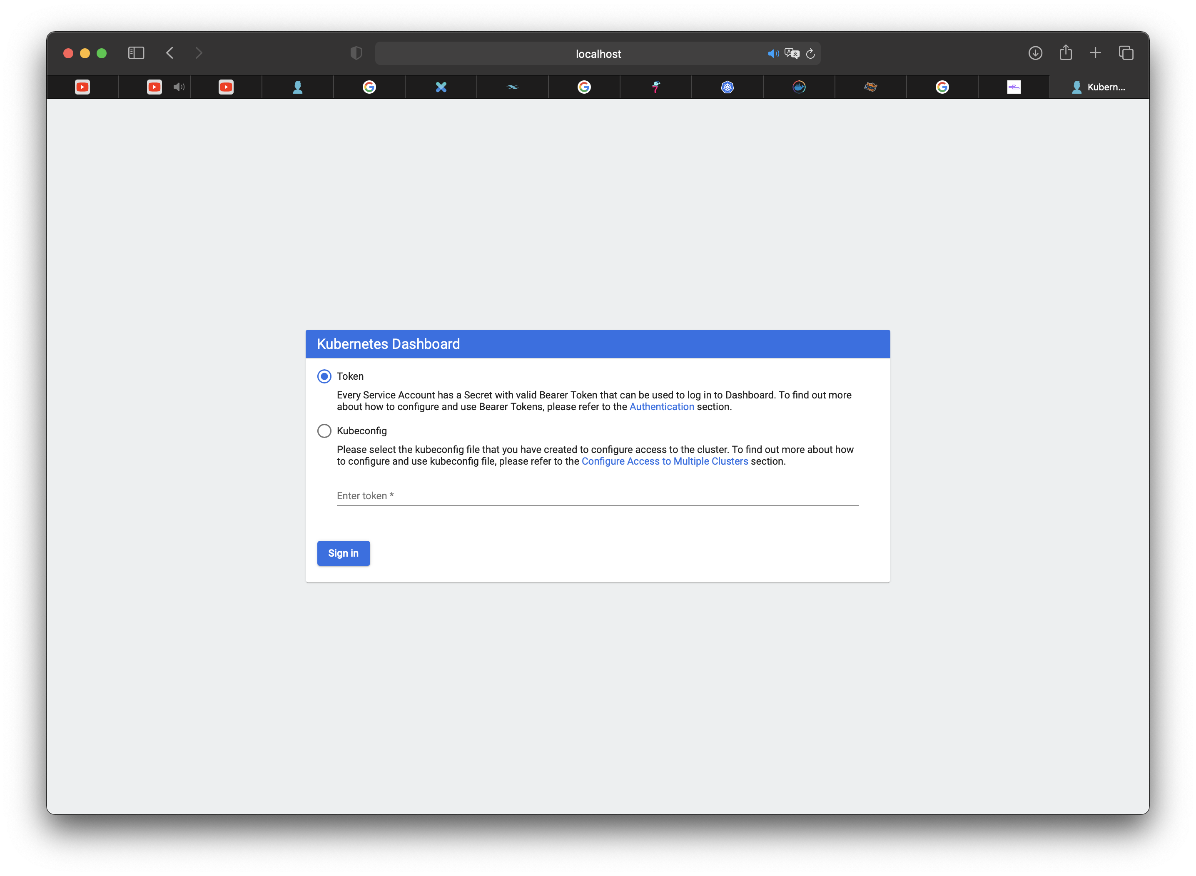The height and width of the screenshot is (876, 1196).
Task: Switch to the Docker whale icon tab
Action: [x=799, y=87]
